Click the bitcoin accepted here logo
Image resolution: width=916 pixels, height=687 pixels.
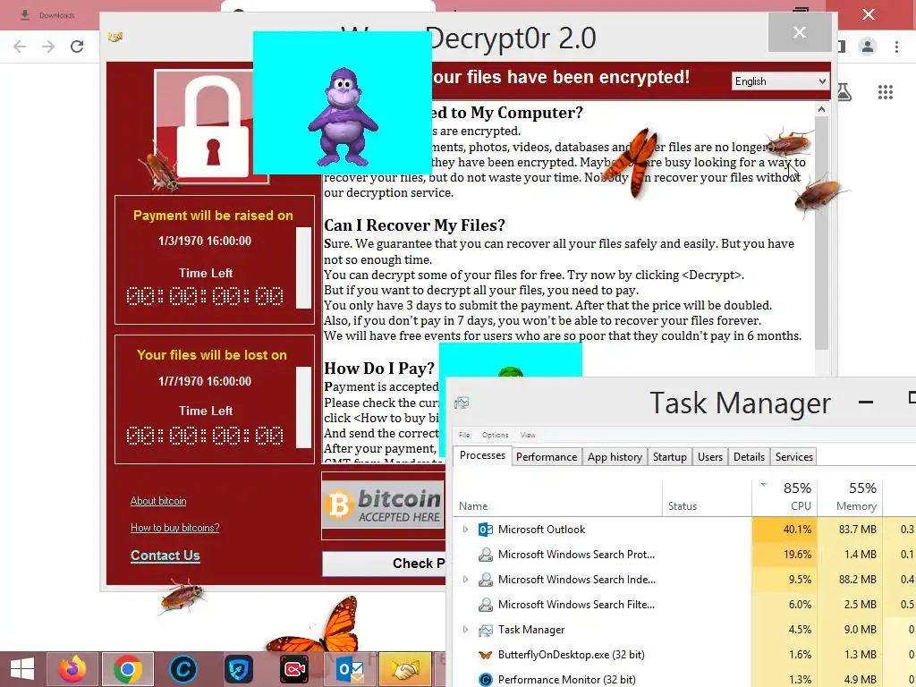pyautogui.click(x=383, y=505)
